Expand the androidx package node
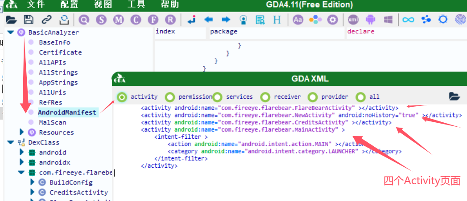Viewport: 467px width, 201px height. pos(21,162)
